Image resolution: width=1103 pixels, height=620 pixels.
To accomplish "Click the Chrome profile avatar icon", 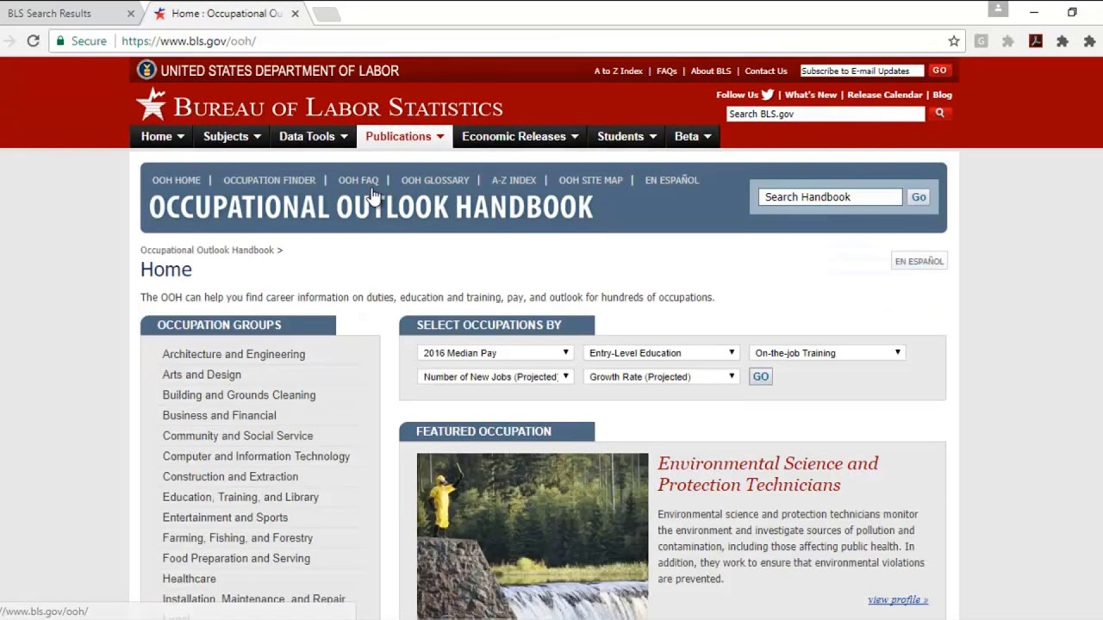I will 998,9.
